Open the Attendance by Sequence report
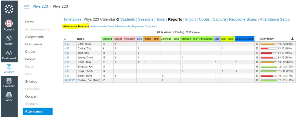This screenshot has height=118, width=298. tap(129, 26)
